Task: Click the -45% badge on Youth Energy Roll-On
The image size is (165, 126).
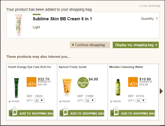Action: (31, 82)
